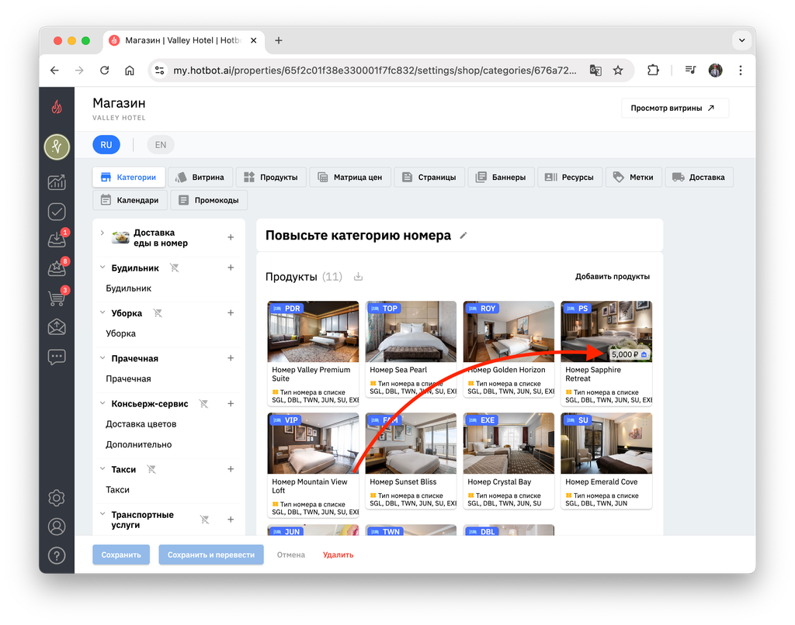Open browser tab list dropdown chevron
Image resolution: width=795 pixels, height=625 pixels.
pyautogui.click(x=741, y=40)
